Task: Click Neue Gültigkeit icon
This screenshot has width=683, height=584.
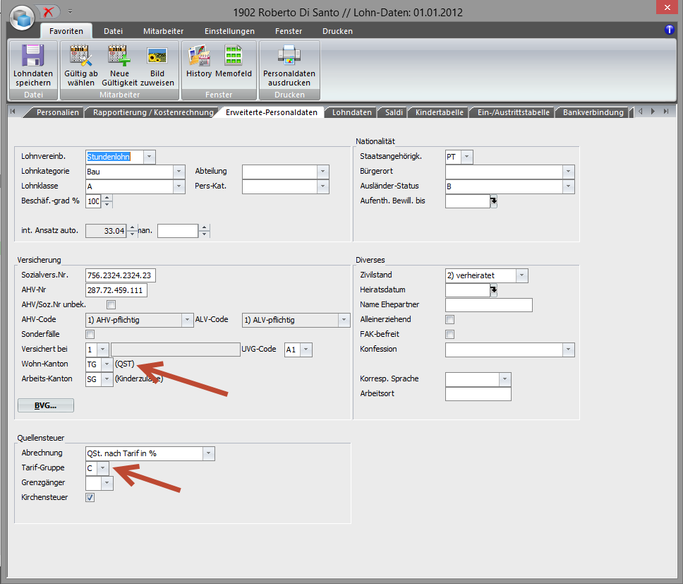Action: pos(119,56)
